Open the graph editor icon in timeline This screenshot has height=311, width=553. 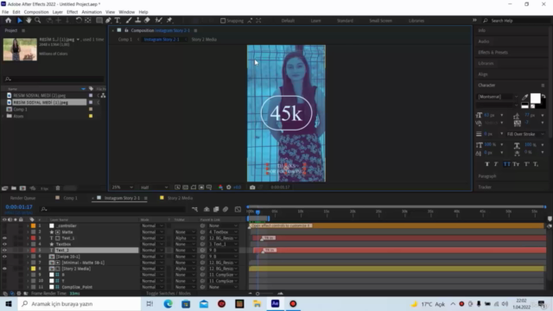[238, 209]
